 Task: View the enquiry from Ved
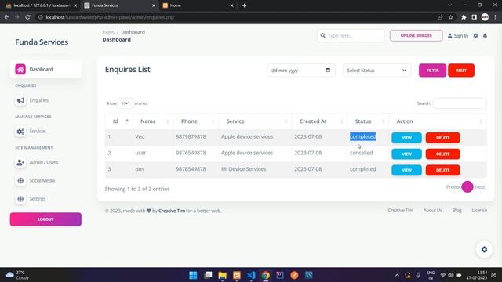406,138
